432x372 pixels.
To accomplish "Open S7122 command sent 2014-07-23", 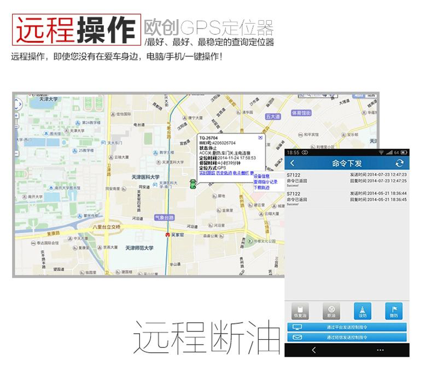I will pyautogui.click(x=347, y=180).
